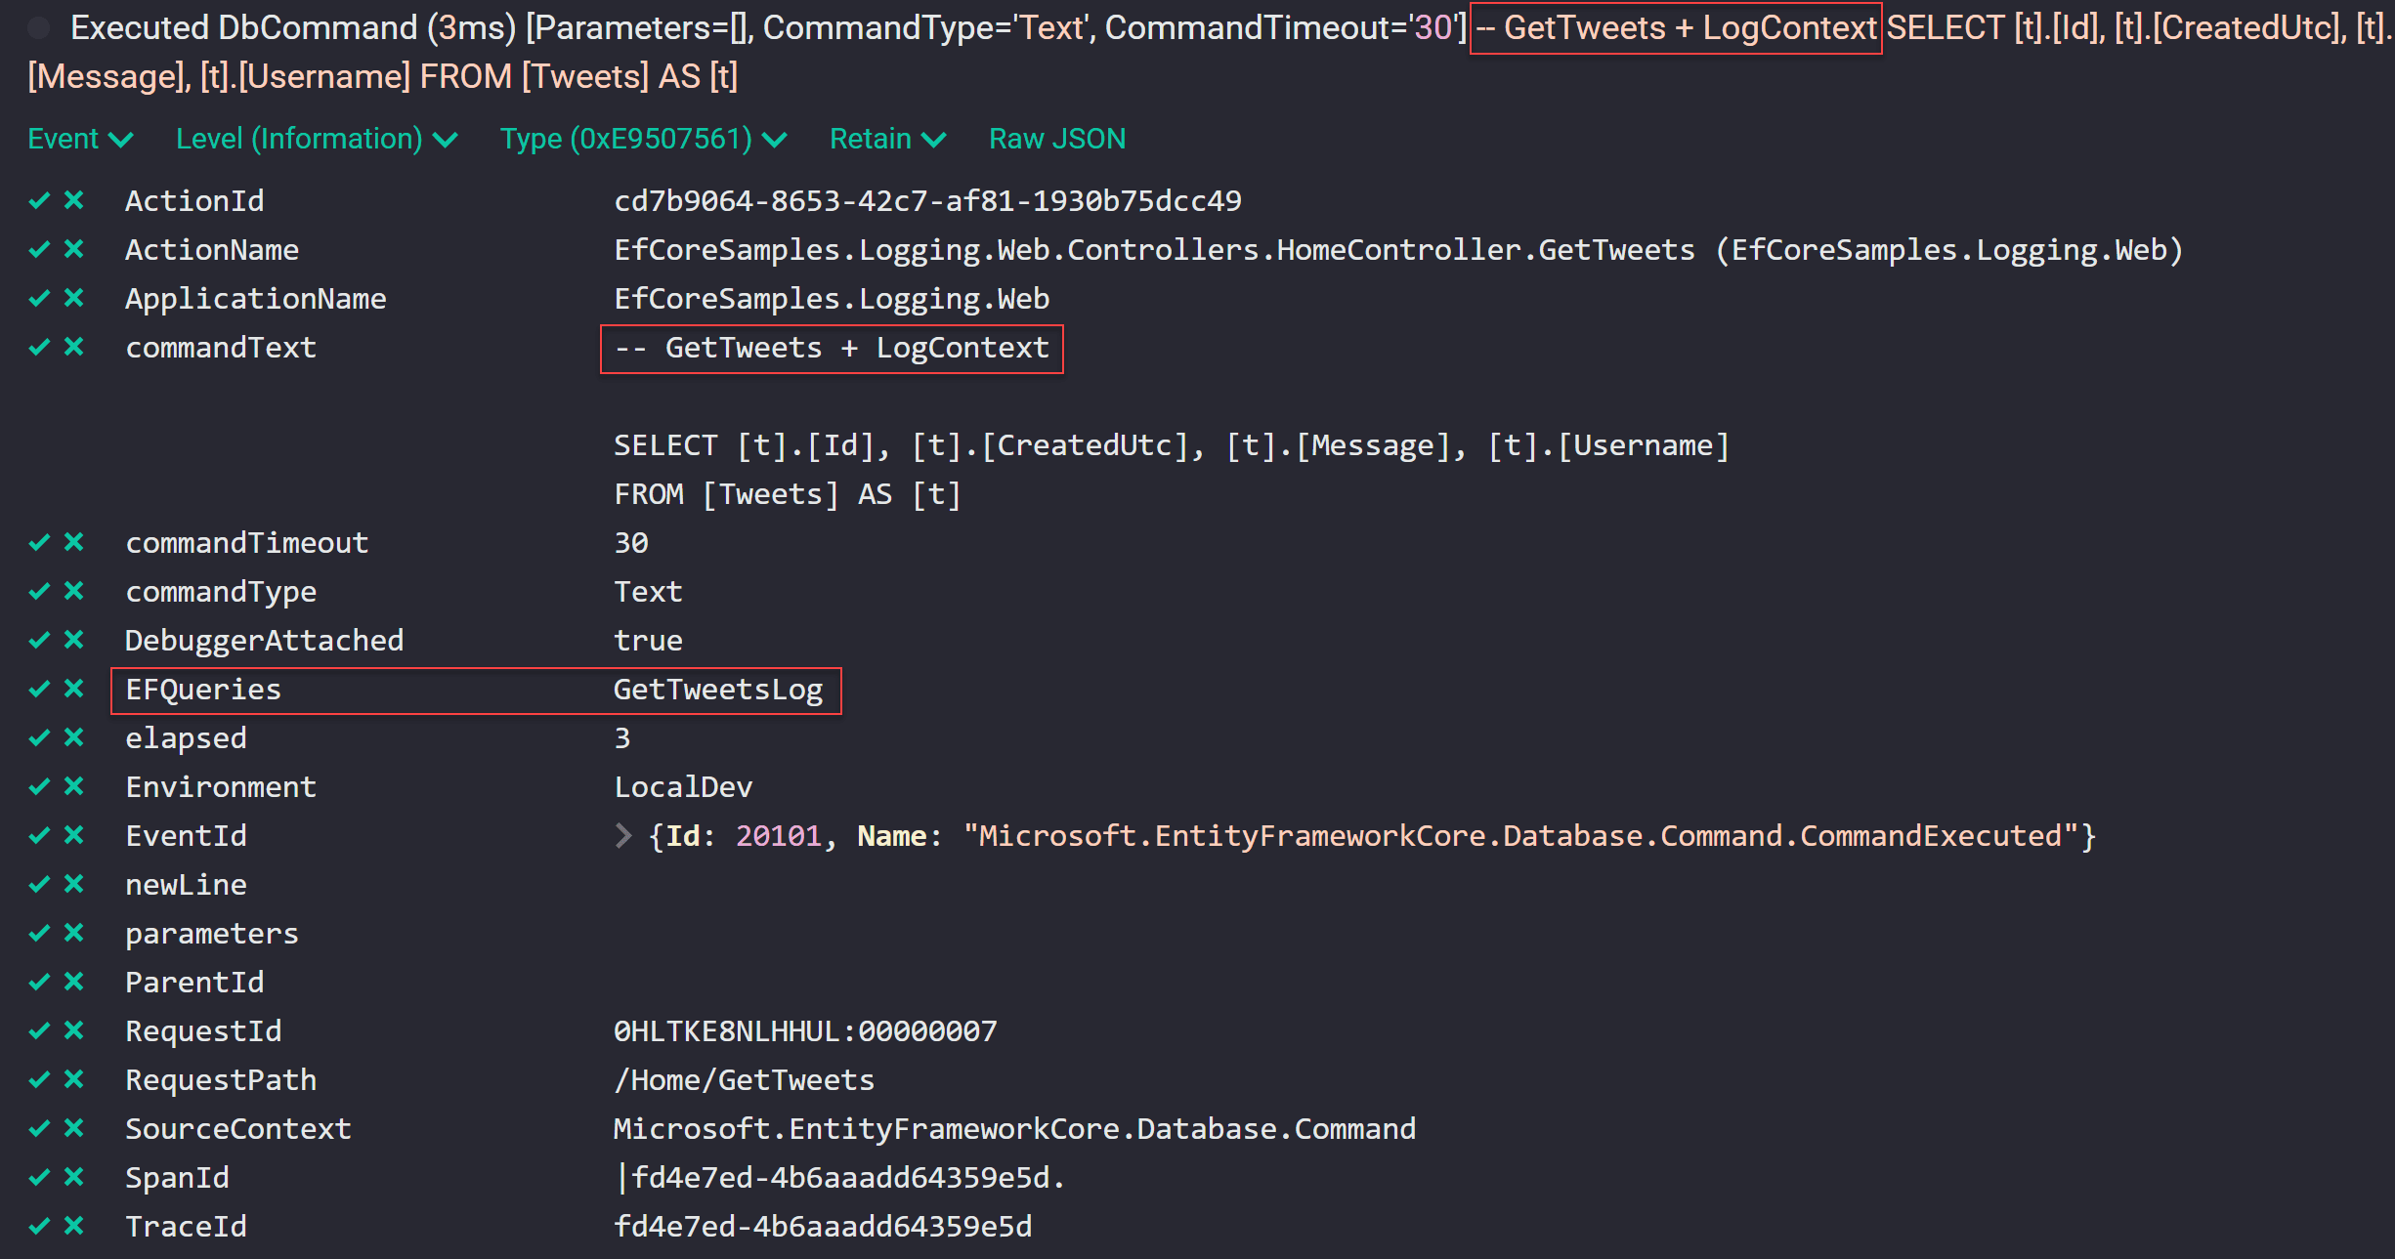The height and width of the screenshot is (1259, 2395).
Task: Click the red exclusion icon beside TraceId
Action: point(74,1226)
